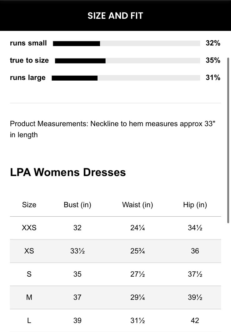Click the Bust (in) column header
The image size is (231, 332).
pyautogui.click(x=77, y=205)
